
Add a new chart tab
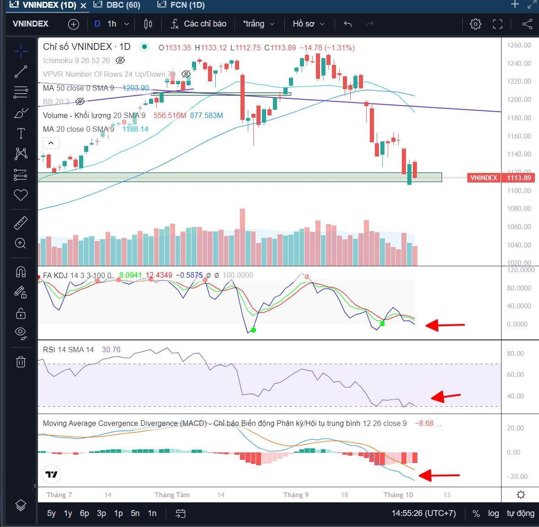515,5
